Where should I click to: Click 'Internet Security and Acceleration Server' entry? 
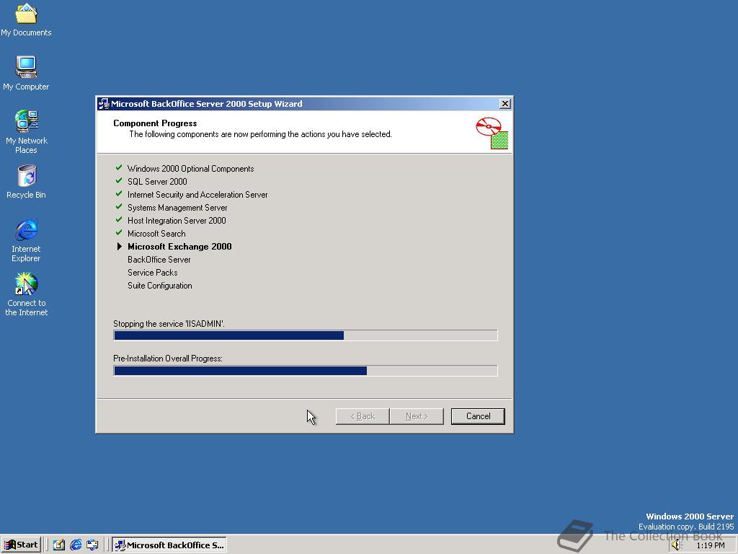197,195
